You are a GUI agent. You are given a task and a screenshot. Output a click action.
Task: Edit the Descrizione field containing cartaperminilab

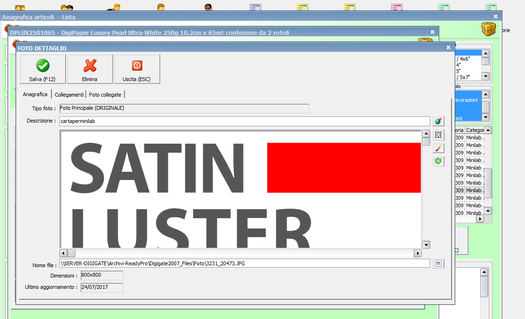point(245,121)
